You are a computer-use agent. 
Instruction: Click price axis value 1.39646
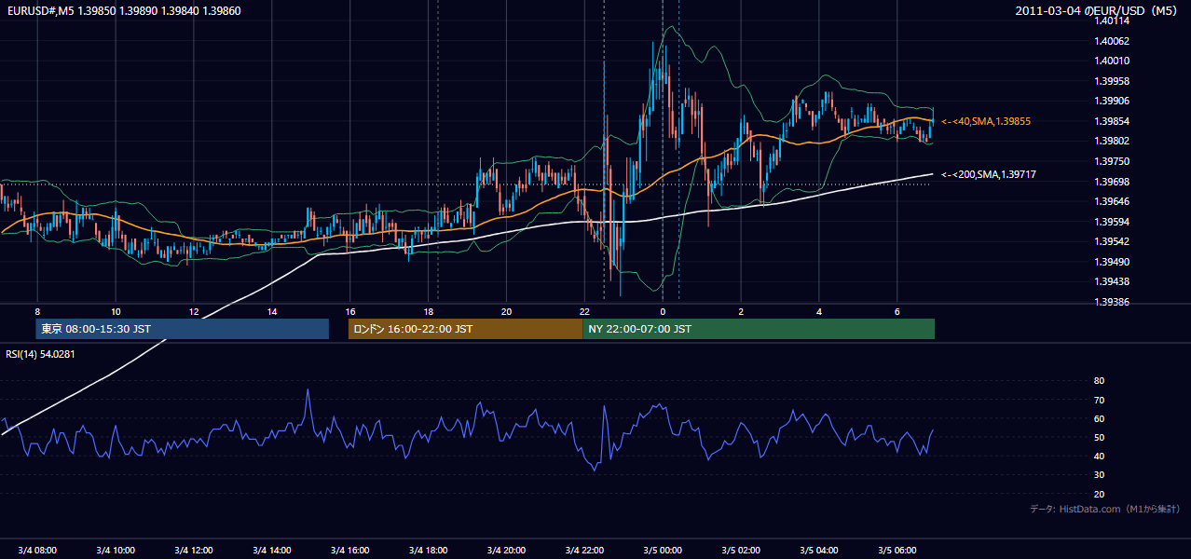pyautogui.click(x=1114, y=201)
